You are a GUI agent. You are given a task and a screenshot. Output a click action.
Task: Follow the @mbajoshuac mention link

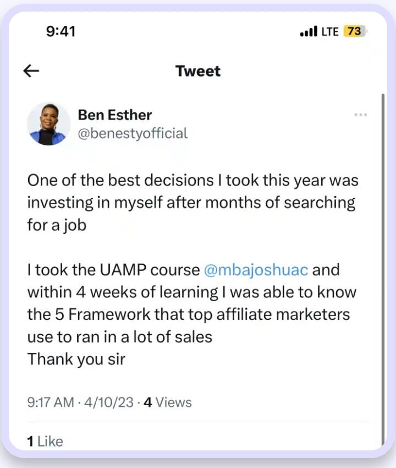(256, 270)
